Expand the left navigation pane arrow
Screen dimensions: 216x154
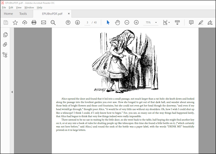[12, 92]
